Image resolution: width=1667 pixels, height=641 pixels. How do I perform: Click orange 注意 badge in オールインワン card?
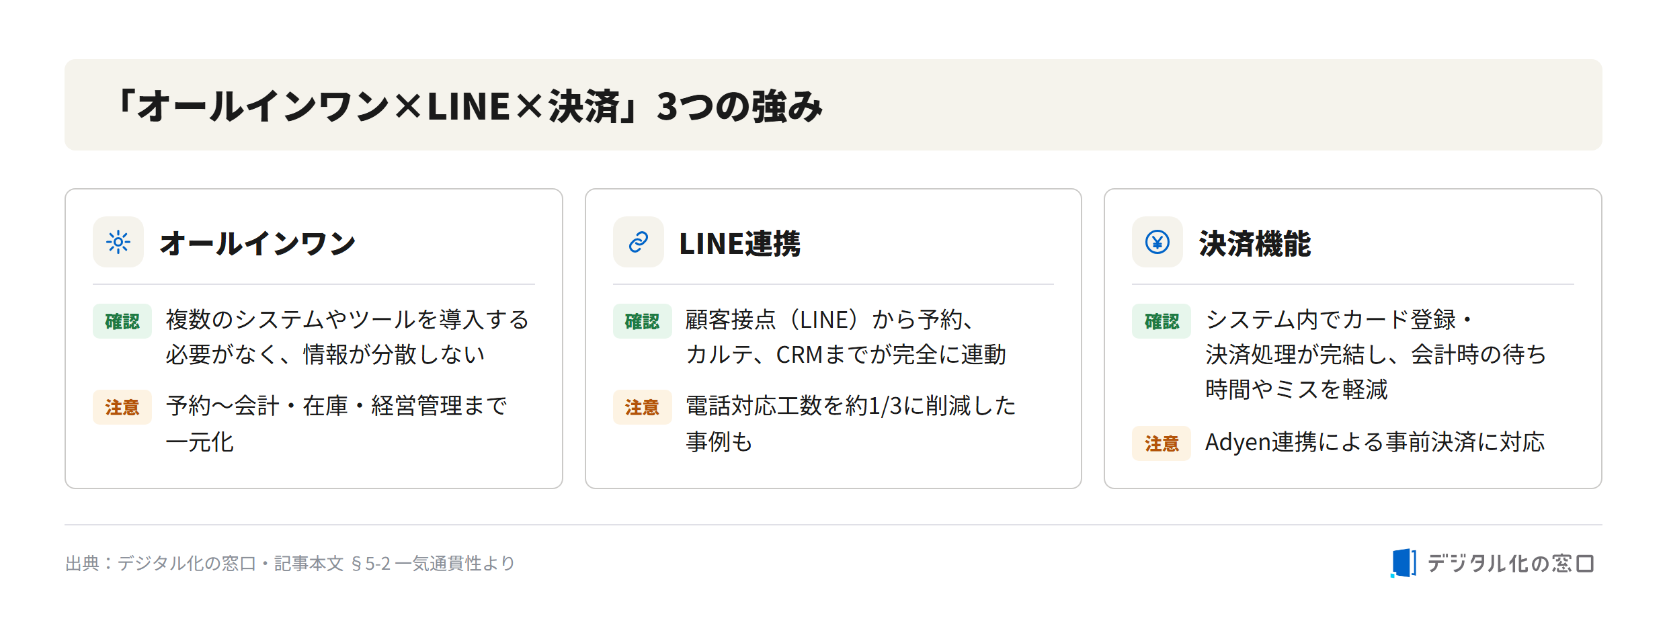pos(122,407)
